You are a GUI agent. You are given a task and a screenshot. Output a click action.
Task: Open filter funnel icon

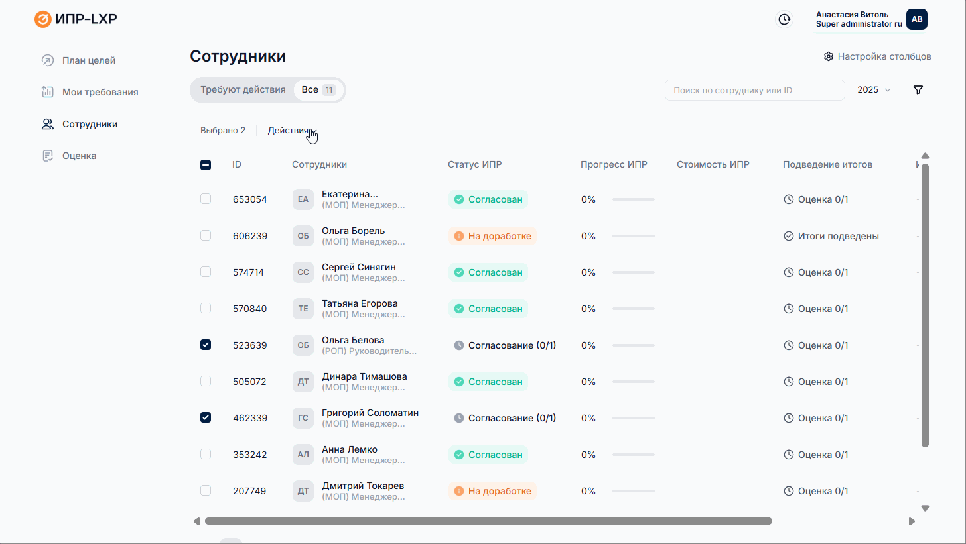(918, 90)
